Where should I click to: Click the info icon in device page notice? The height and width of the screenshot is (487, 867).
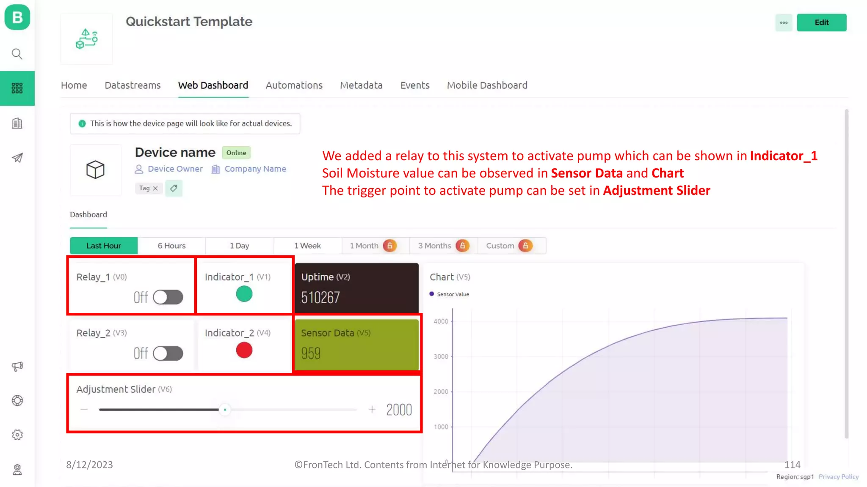tap(82, 123)
